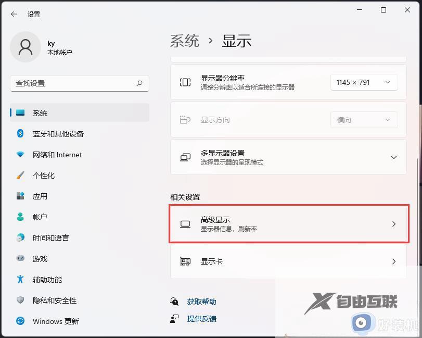Click the ky 本地帐户 profile avatar

click(25, 47)
